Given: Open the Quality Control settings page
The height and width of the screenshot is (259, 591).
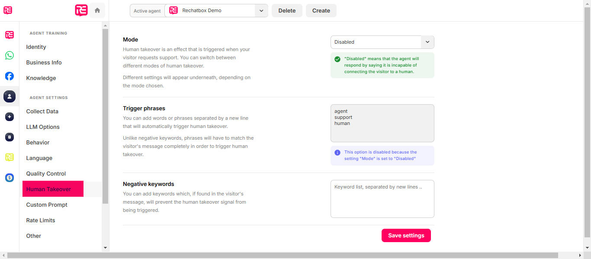Looking at the screenshot, I should (46, 174).
